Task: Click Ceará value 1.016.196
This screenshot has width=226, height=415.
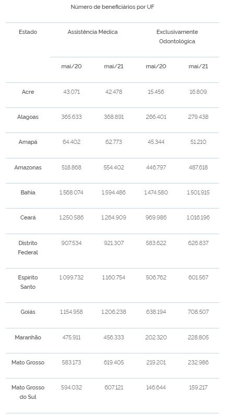Action: pyautogui.click(x=198, y=218)
